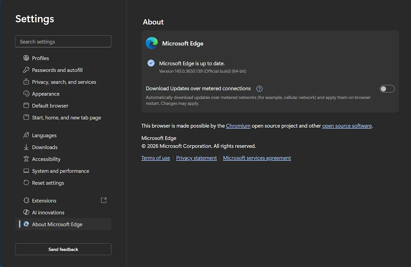Viewport: 411px width, 267px height.
Task: Click the large Microsoft Edge logo
Action: 152,43
